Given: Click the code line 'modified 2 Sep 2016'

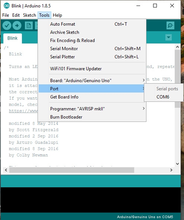Looking at the screenshot, I should pyautogui.click(x=33, y=136).
